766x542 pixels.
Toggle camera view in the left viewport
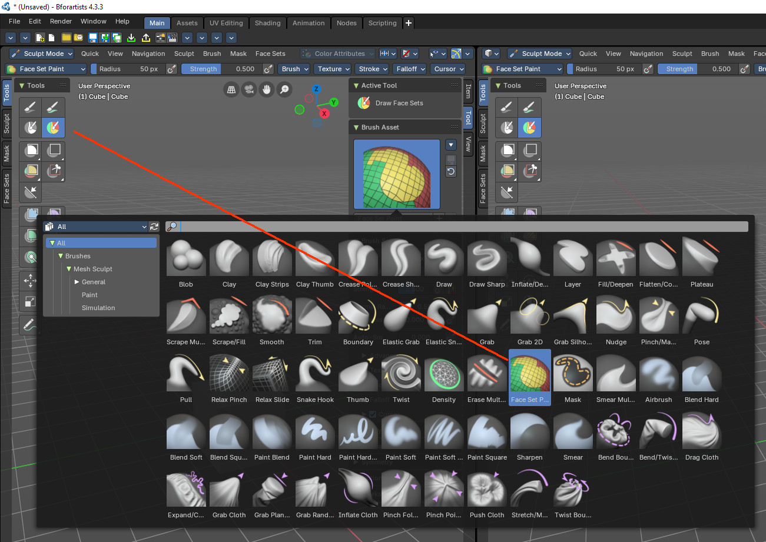249,89
